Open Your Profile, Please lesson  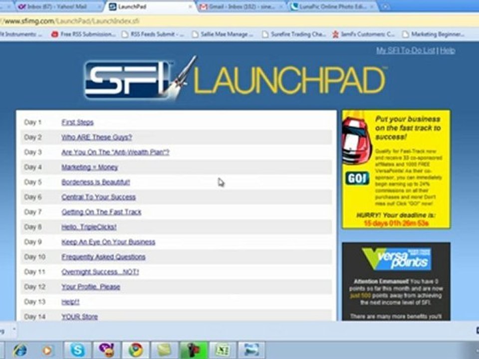(90, 287)
